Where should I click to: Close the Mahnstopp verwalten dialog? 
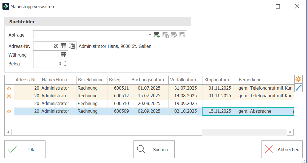297,7
